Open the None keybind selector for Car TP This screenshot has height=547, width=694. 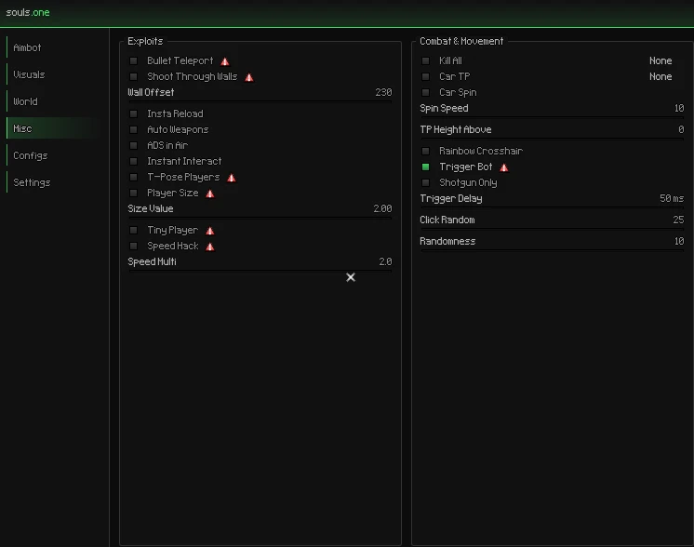[x=661, y=77]
